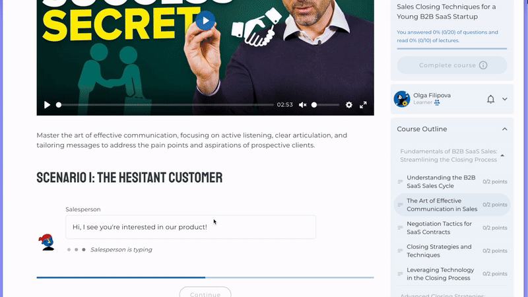Open The Art of Effective Communication in Sales
The image size is (528, 297).
pos(452,205)
